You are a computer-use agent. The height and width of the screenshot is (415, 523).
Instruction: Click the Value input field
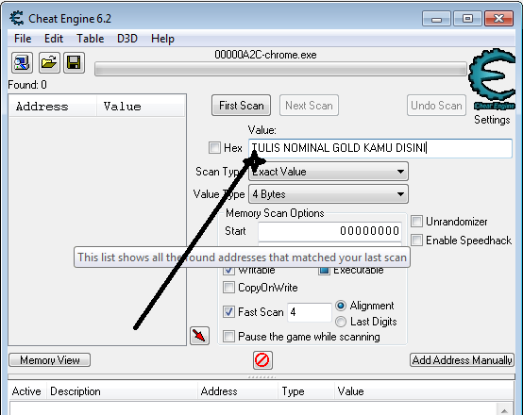click(380, 148)
